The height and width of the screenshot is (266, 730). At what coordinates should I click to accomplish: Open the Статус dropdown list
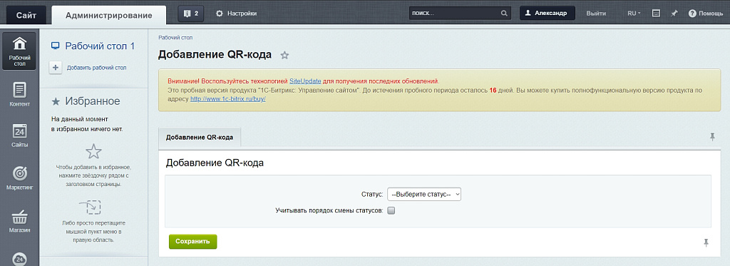click(424, 194)
